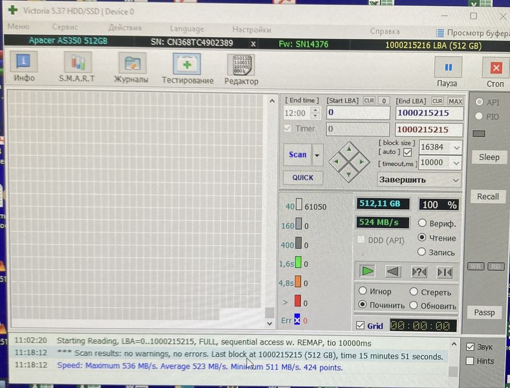
Task: Click the up arrow on navigation diamond
Action: click(349, 149)
